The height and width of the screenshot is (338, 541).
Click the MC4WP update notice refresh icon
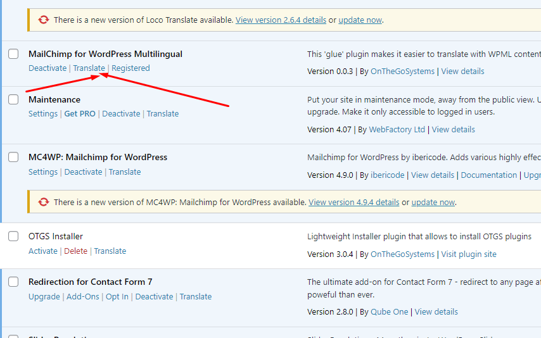tap(44, 202)
